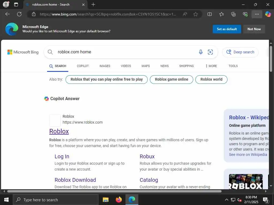This screenshot has height=205, width=274.
Task: Close the roblox.com home tab
Action: pyautogui.click(x=83, y=5)
